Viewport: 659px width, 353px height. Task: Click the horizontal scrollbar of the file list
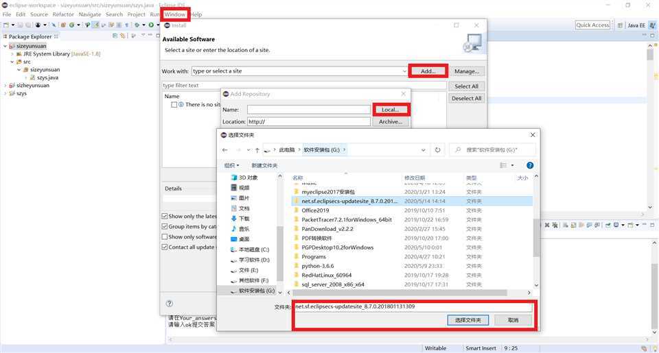tap(400, 293)
